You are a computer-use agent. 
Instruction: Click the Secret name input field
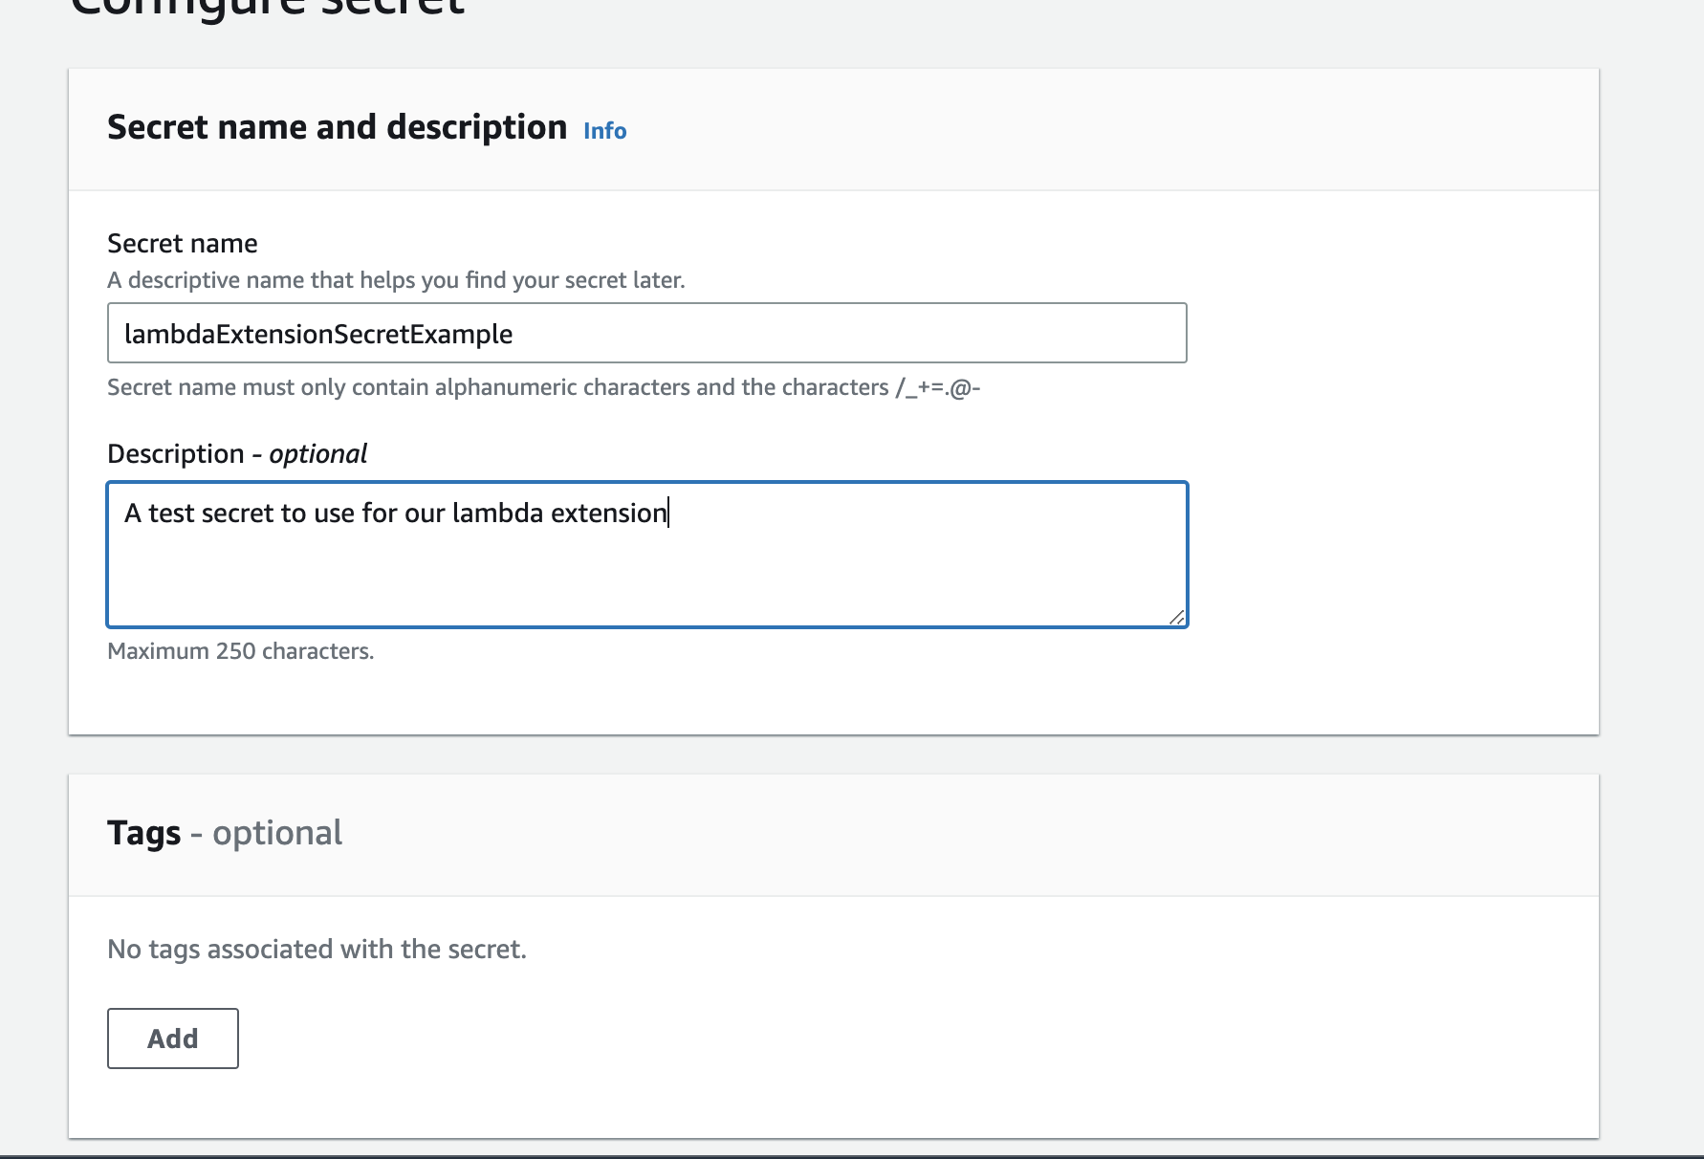(x=647, y=333)
